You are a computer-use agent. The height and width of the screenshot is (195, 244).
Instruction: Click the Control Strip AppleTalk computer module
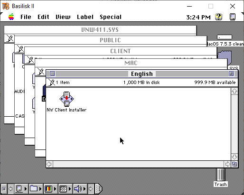point(19,189)
